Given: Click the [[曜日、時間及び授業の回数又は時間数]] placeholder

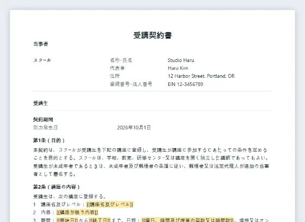Looking at the screenshot, I should pos(187,220).
